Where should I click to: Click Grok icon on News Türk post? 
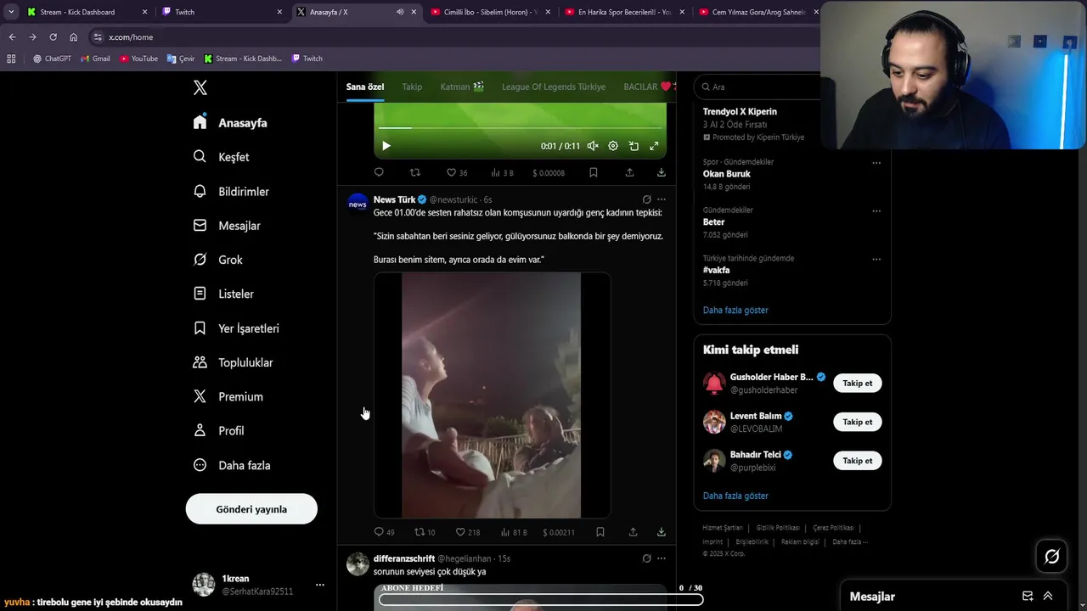pyautogui.click(x=646, y=199)
